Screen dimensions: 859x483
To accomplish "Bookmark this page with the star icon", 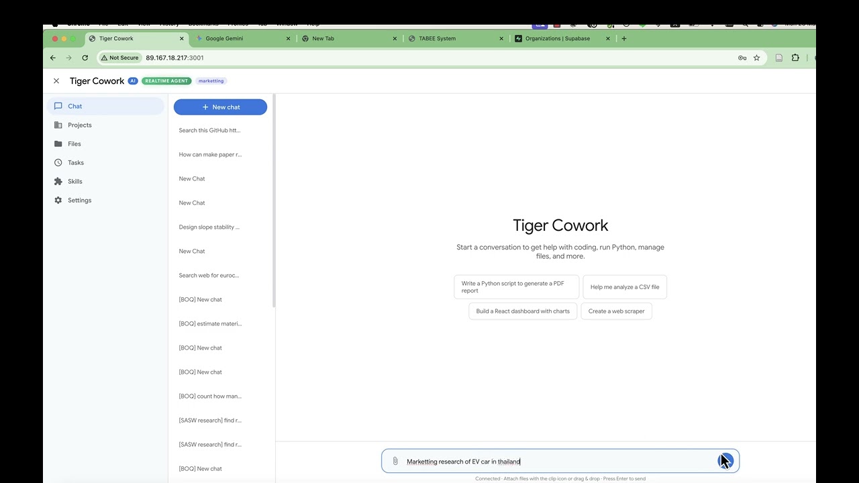I will click(x=756, y=58).
